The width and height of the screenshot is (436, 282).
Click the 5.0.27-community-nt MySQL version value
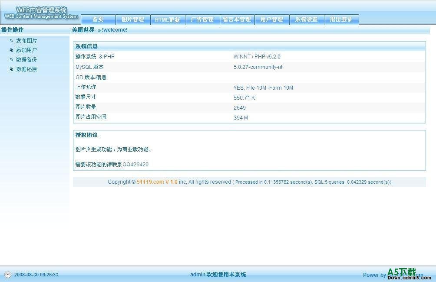click(258, 67)
